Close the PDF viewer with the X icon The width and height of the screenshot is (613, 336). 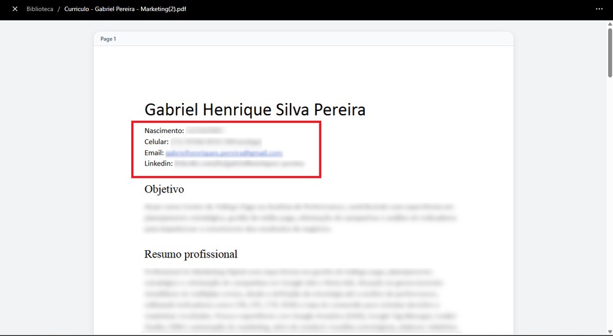[x=15, y=9]
